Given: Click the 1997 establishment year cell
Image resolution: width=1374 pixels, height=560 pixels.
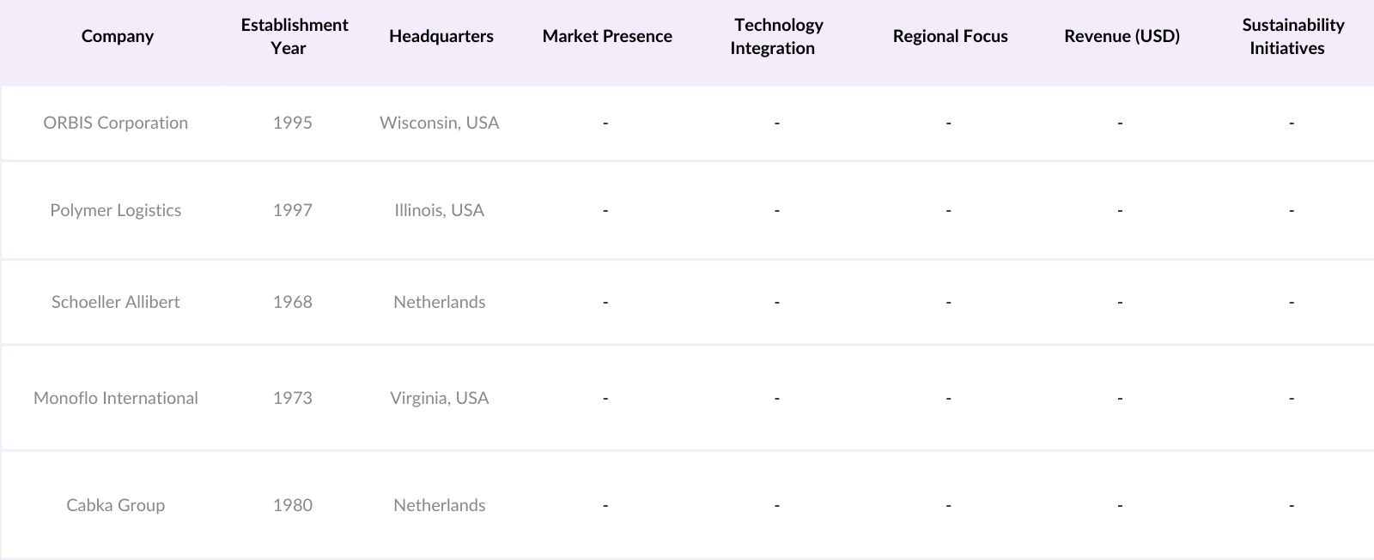Looking at the screenshot, I should [293, 210].
